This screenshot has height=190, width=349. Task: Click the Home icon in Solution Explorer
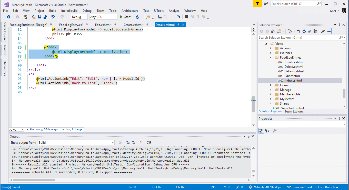pyautogui.click(x=273, y=31)
